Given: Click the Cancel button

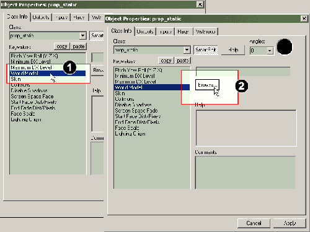Looking at the screenshot, I should coord(254,223).
